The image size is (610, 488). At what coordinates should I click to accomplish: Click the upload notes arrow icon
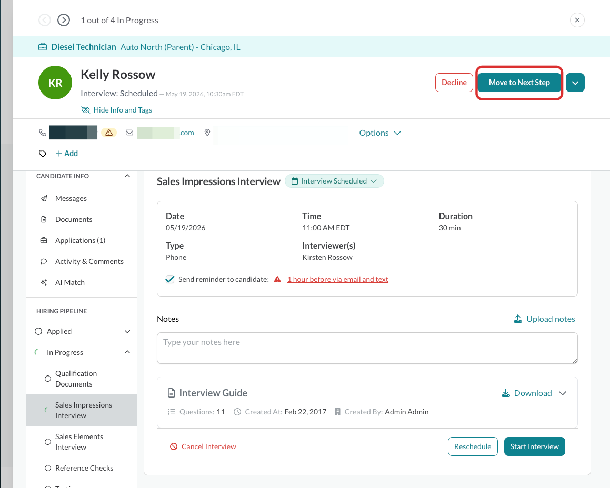click(x=518, y=319)
